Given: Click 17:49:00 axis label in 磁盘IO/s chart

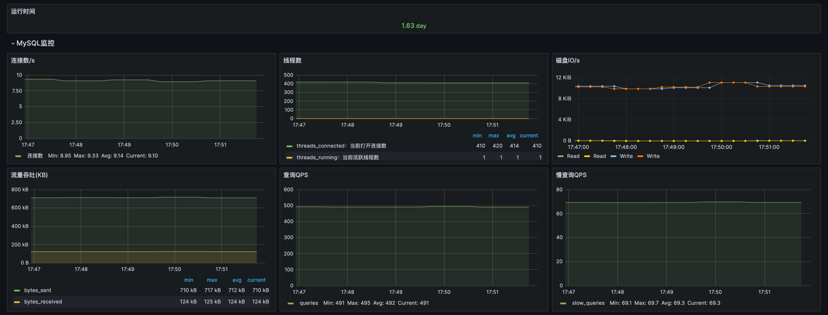Looking at the screenshot, I should 674,147.
